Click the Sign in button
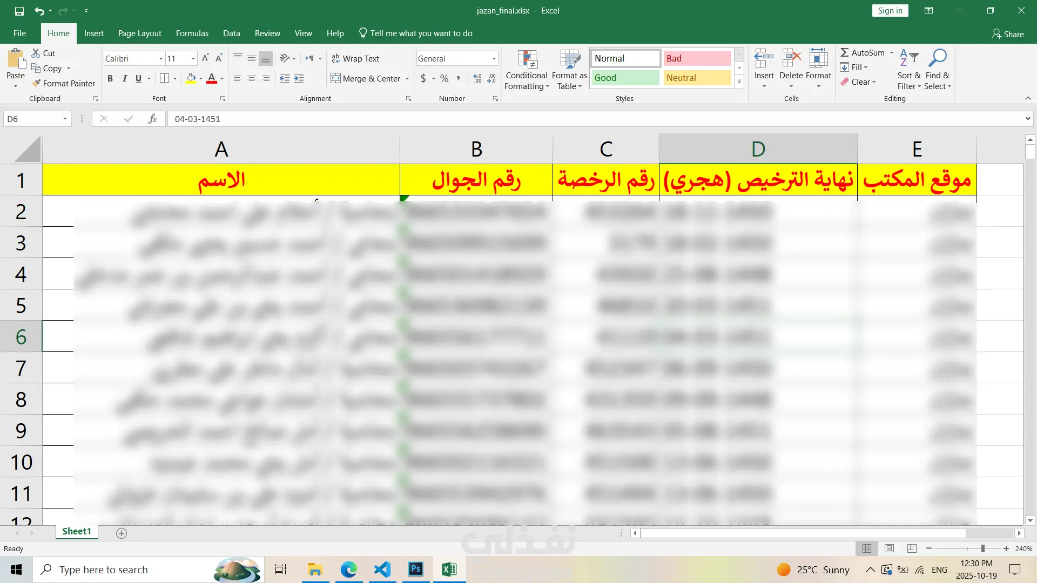This screenshot has height=583, width=1037. tap(890, 11)
